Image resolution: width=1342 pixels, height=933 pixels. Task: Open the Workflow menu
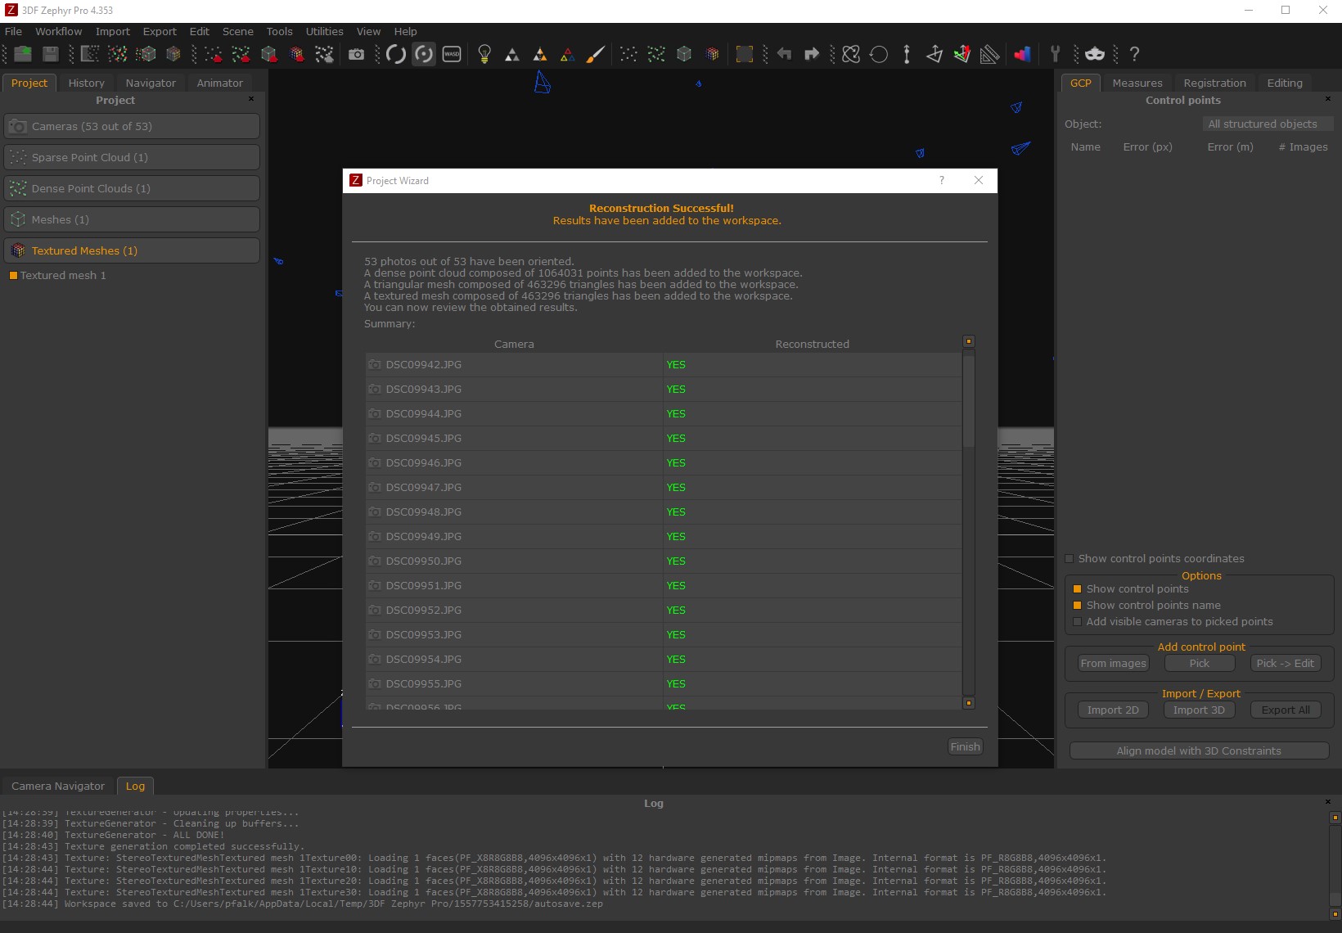click(x=58, y=31)
